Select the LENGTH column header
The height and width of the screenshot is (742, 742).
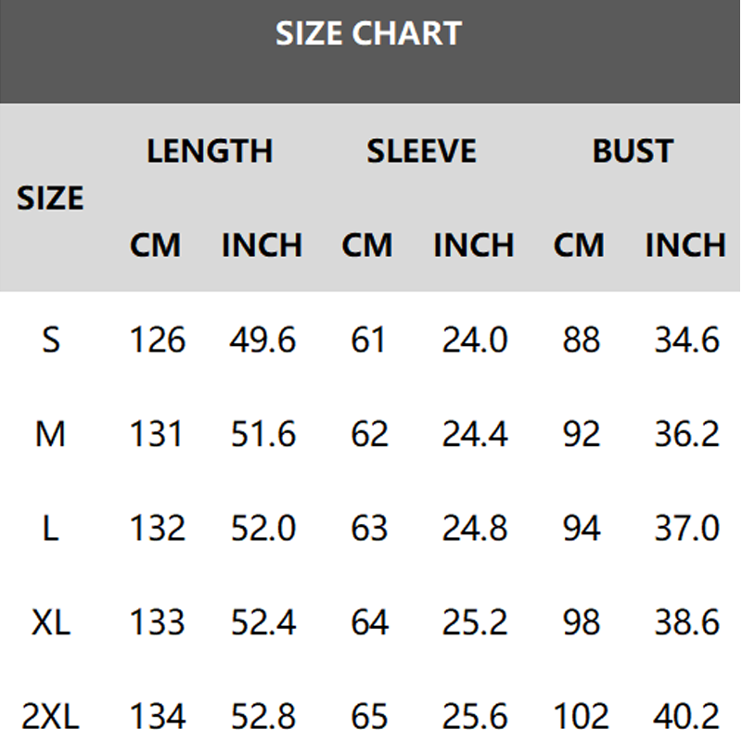click(x=210, y=151)
